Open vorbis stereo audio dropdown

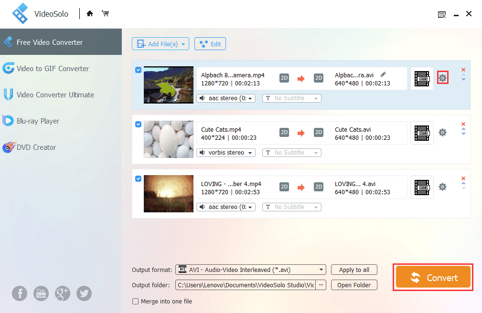point(226,153)
